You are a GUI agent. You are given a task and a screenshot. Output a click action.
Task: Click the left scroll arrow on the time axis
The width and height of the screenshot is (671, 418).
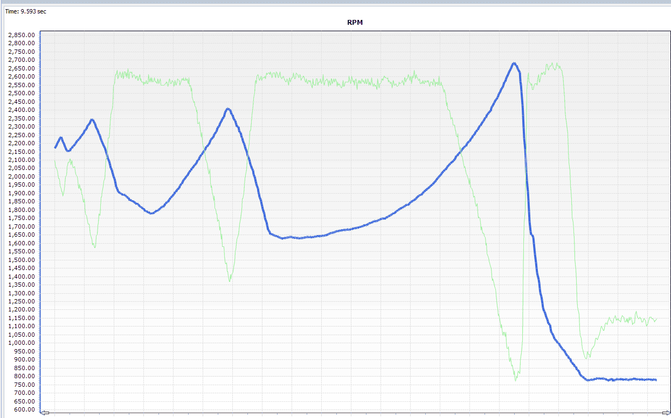(x=45, y=413)
